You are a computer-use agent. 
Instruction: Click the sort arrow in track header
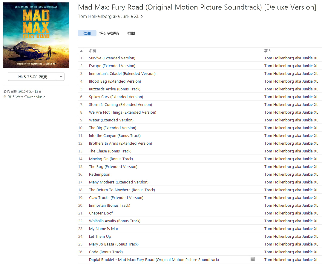point(81,51)
